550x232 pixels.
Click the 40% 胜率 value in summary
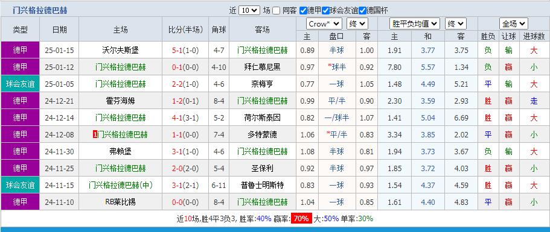(x=264, y=219)
